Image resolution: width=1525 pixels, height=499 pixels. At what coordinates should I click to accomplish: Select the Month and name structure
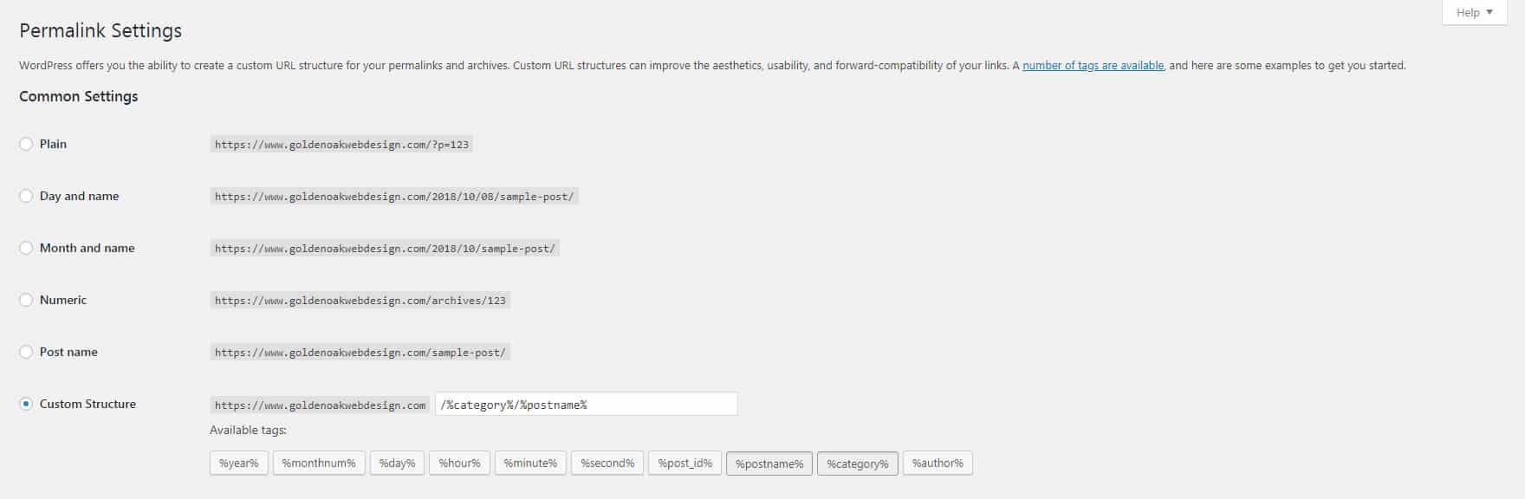(26, 248)
